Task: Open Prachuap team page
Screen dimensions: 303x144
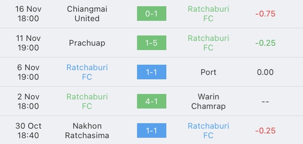Action: click(87, 43)
